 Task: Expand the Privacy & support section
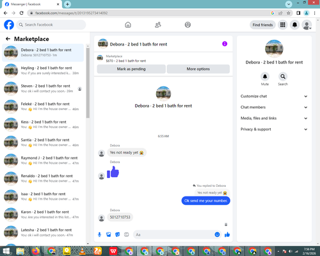point(274,129)
